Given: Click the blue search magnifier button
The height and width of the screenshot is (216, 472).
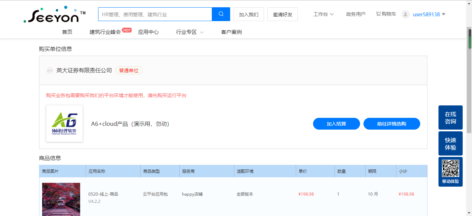Looking at the screenshot, I should tap(221, 14).
